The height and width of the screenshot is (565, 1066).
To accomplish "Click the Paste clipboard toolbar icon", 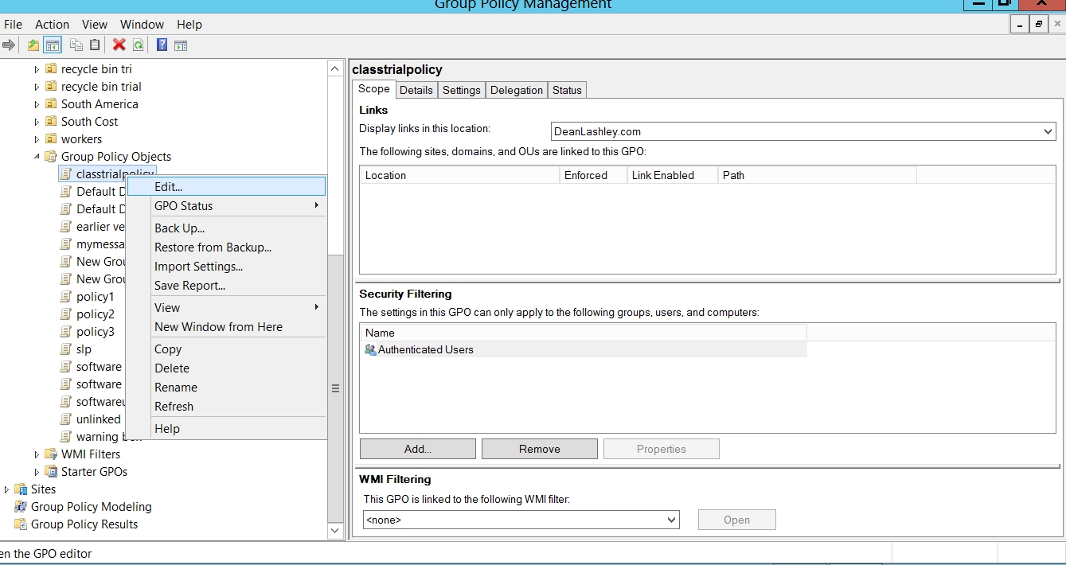I will click(95, 45).
